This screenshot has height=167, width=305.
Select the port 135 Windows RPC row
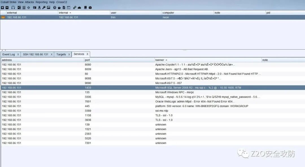[x=153, y=92]
